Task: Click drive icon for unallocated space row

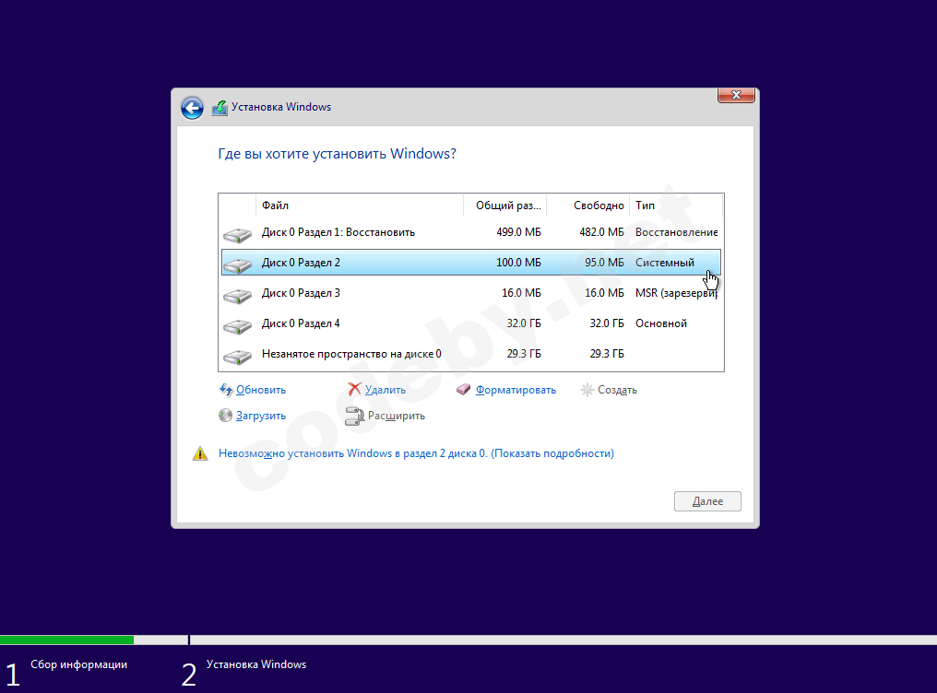Action: click(x=237, y=357)
